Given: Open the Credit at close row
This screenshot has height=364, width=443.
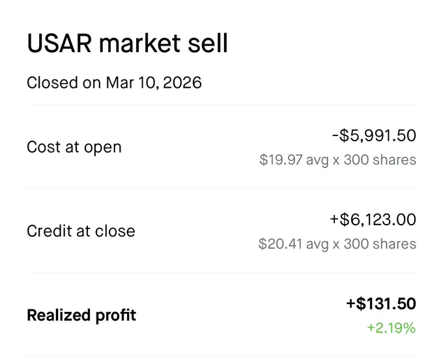Looking at the screenshot, I should [221, 231].
